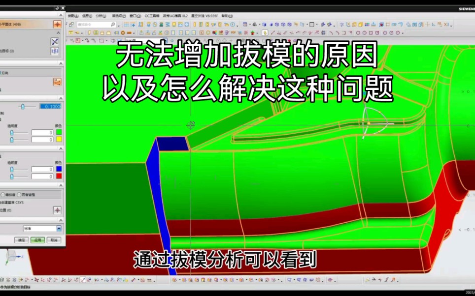Collapse the 方向 section of the dialog
This screenshot has width=475, height=296.
point(61,63)
